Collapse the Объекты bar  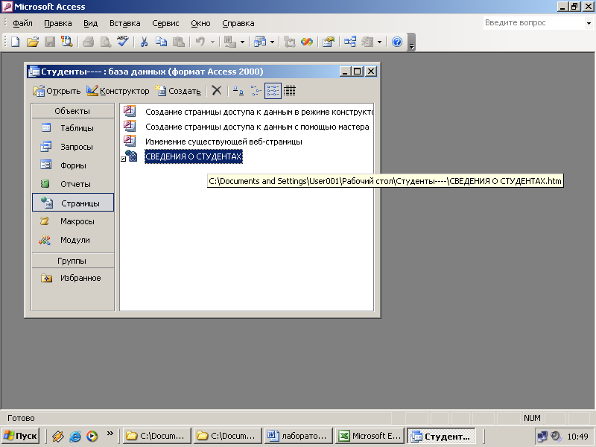[x=72, y=111]
